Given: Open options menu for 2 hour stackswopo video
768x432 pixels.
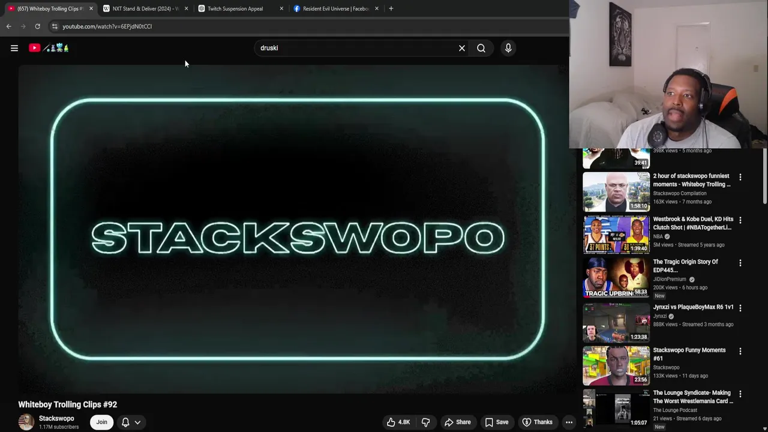Looking at the screenshot, I should [x=740, y=177].
